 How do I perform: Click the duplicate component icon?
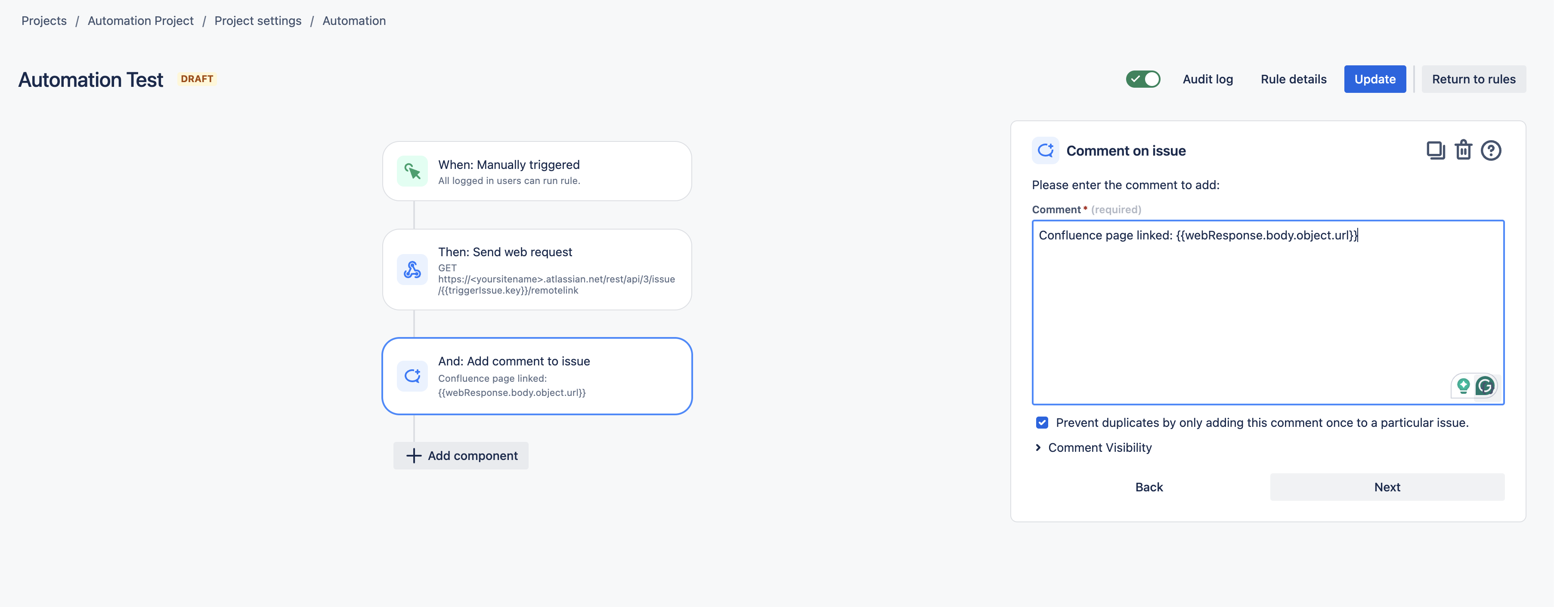click(1435, 150)
